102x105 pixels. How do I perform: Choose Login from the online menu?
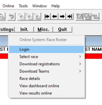(46, 49)
